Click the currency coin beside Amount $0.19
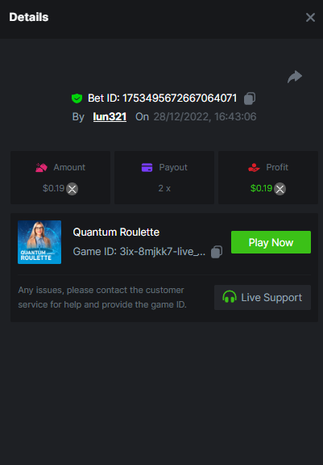The width and height of the screenshot is (323, 465). (72, 189)
